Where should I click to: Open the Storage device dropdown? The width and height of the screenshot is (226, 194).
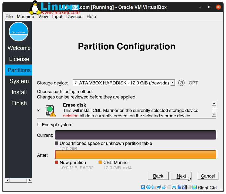tap(124, 83)
